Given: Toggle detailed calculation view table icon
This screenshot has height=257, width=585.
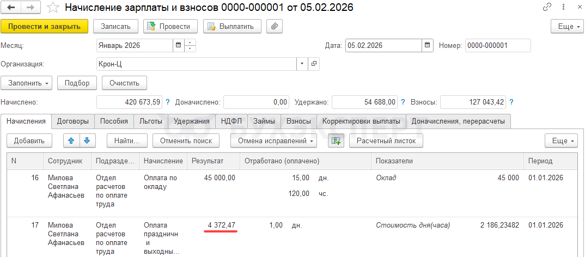Looking at the screenshot, I should click(336, 141).
